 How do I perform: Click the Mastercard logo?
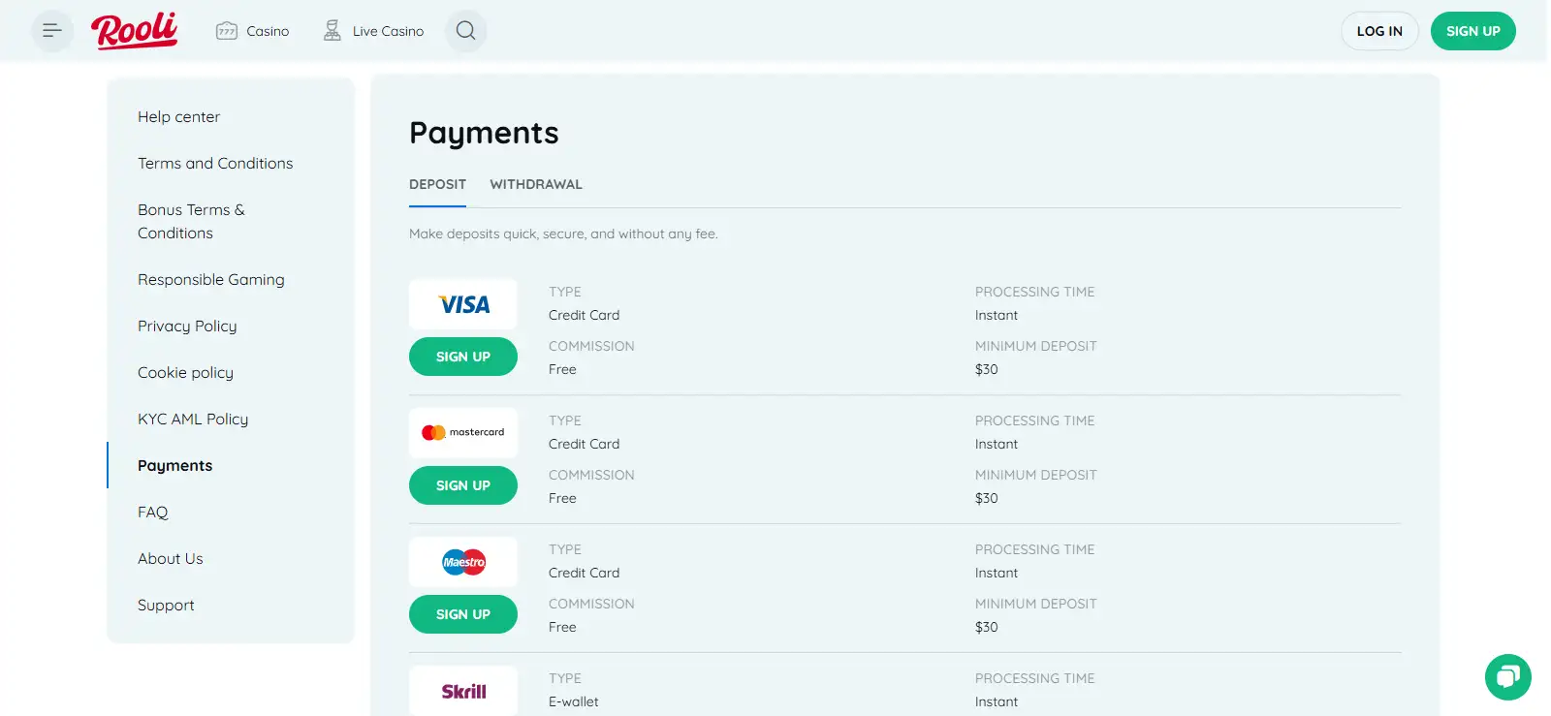[463, 433]
